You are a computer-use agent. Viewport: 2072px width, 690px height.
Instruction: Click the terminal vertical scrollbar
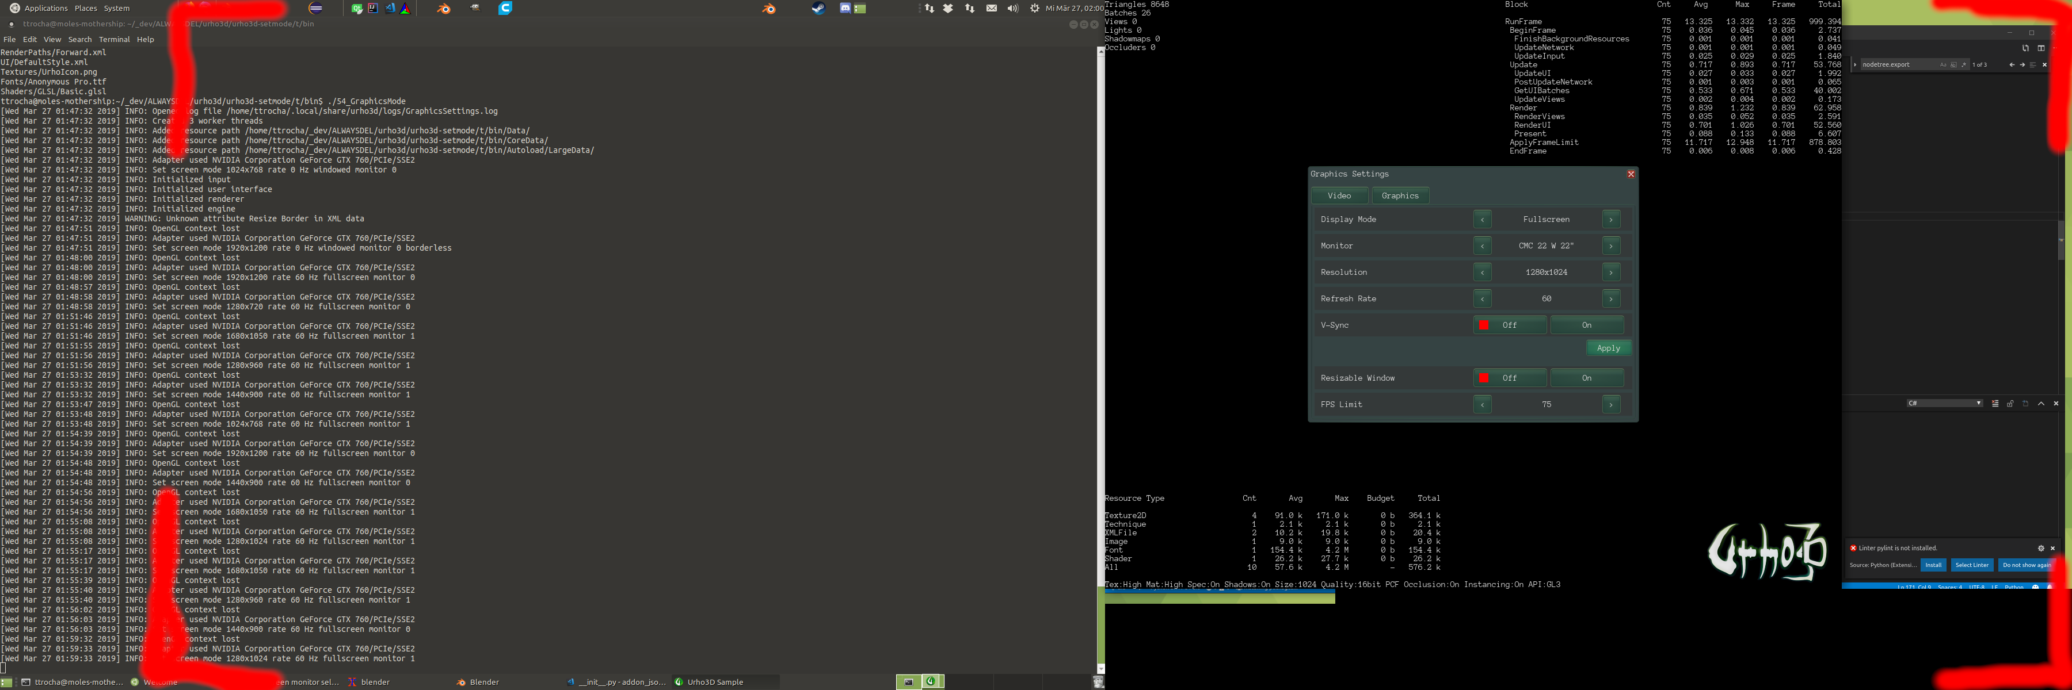point(1100,360)
